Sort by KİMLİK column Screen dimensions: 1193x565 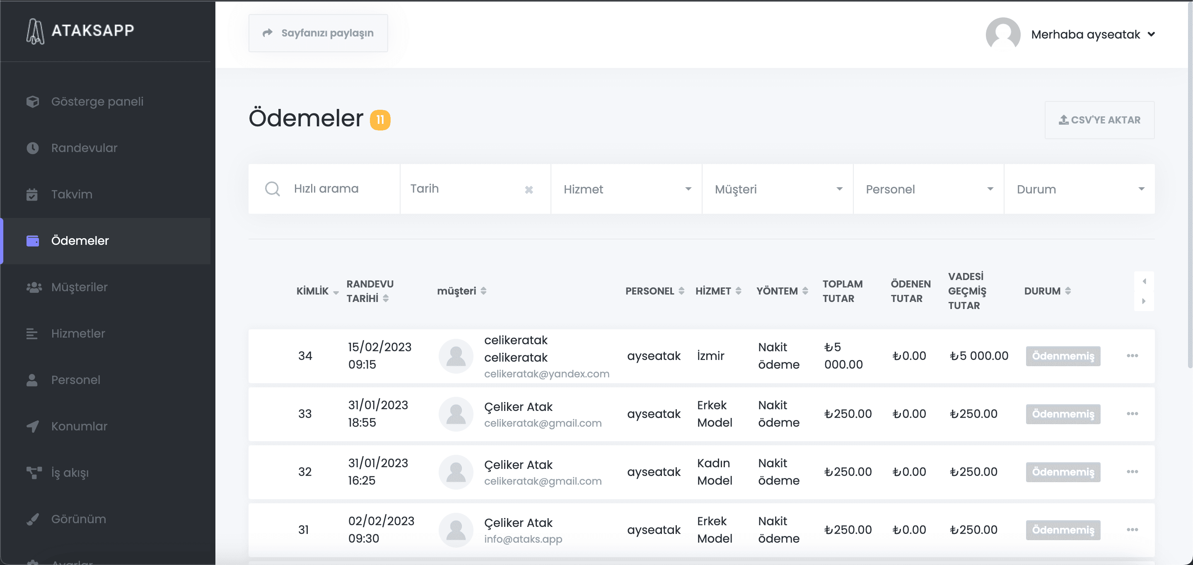click(318, 291)
